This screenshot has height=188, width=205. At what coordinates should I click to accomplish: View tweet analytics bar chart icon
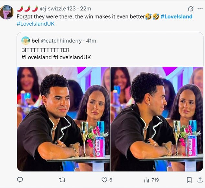[x=146, y=180]
